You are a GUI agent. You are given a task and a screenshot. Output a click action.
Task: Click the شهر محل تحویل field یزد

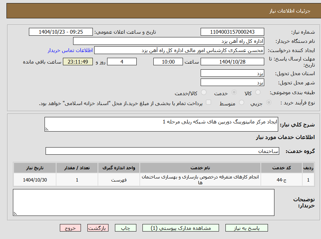pos(232,83)
